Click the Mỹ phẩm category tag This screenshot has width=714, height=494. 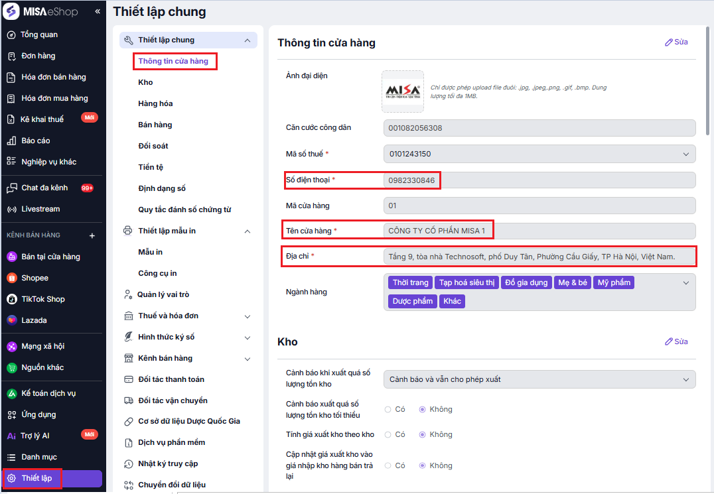(x=613, y=282)
